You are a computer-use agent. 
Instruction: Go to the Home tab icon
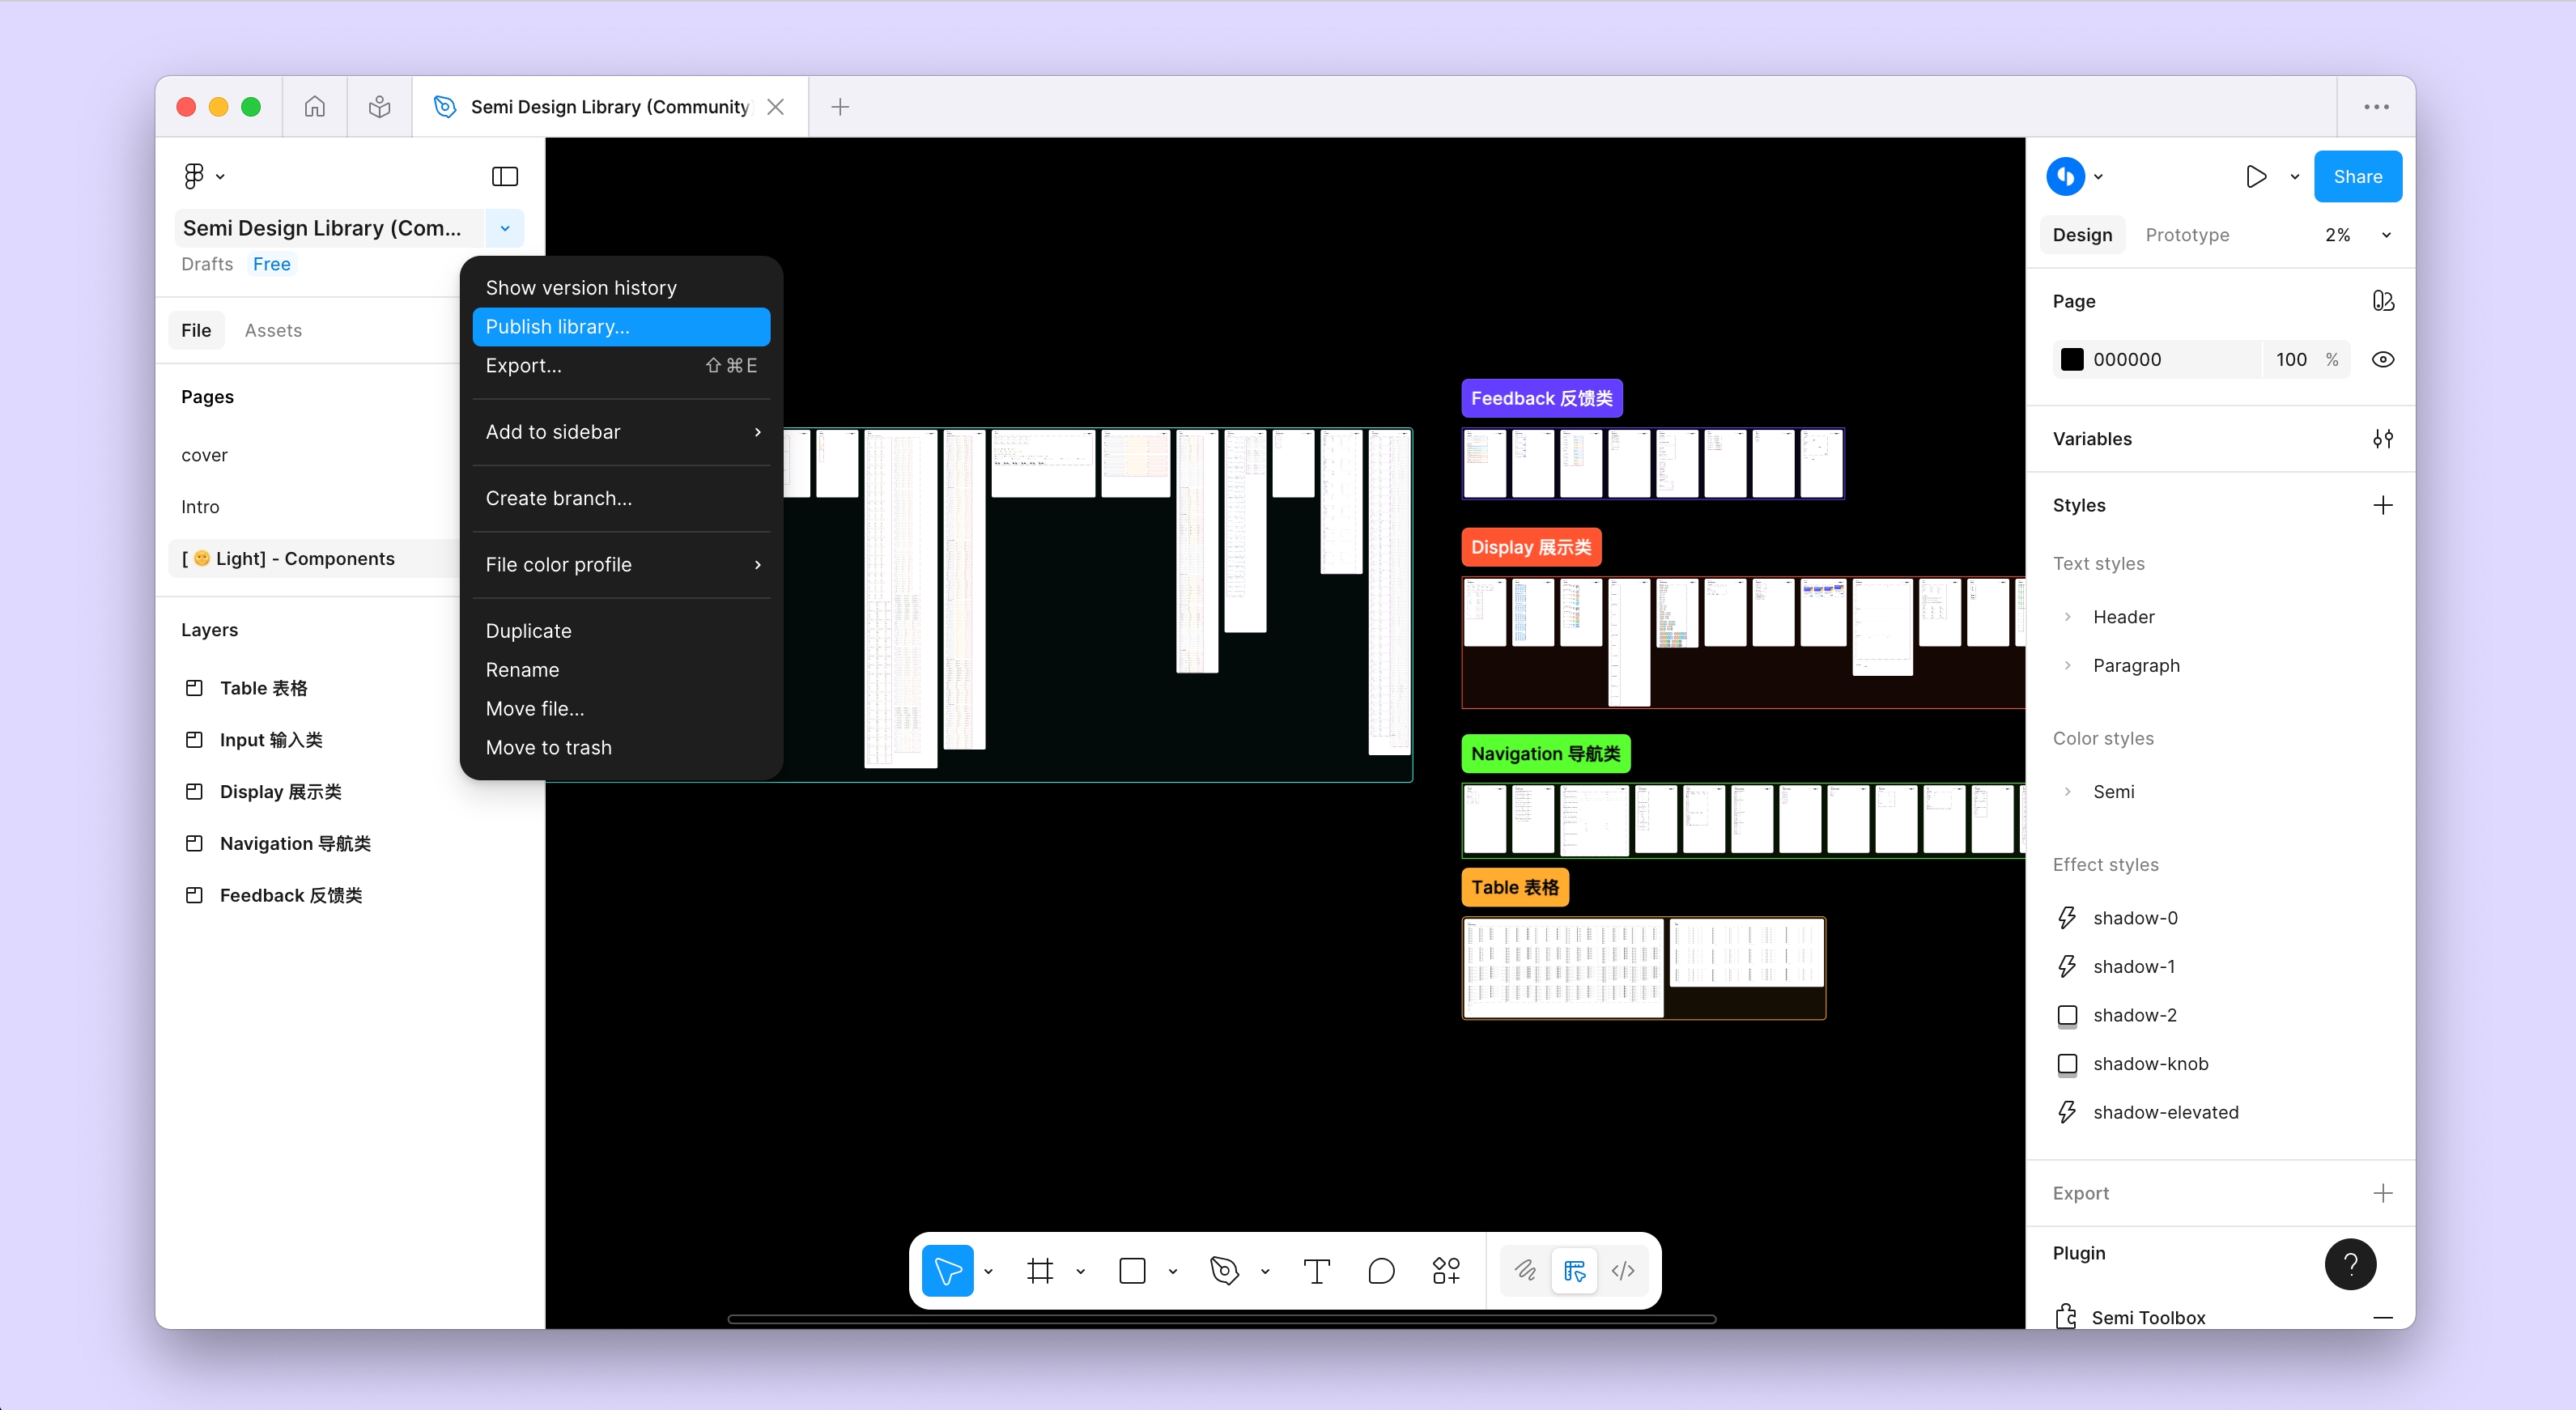tap(315, 106)
